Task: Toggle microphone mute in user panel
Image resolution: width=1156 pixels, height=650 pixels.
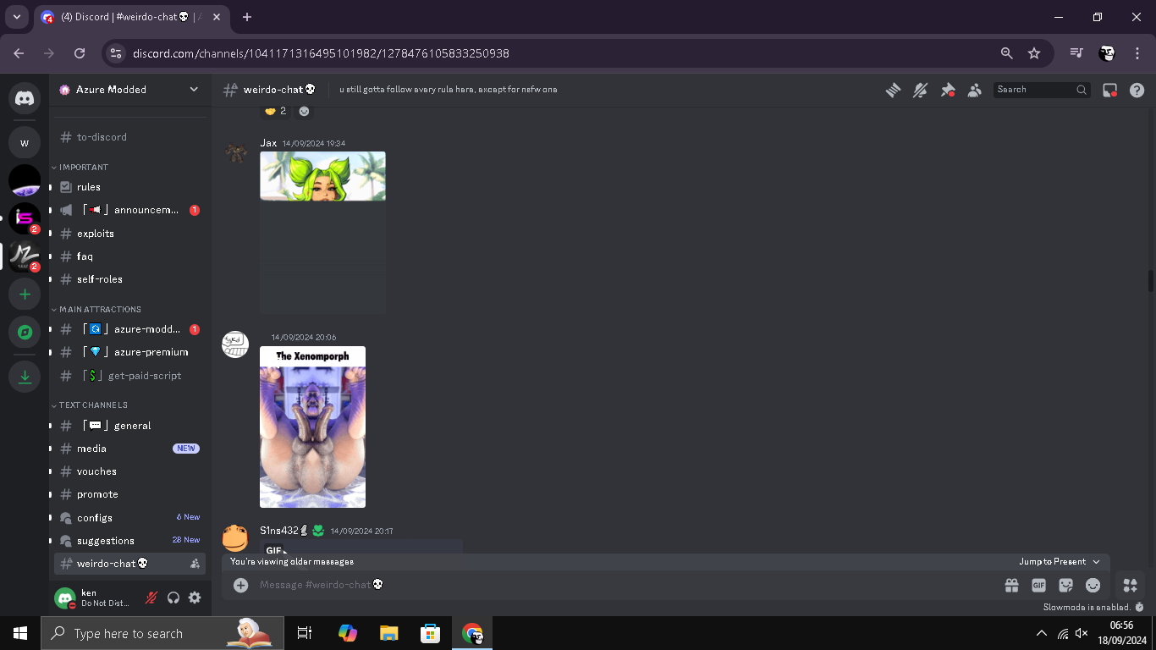Action: 151,598
